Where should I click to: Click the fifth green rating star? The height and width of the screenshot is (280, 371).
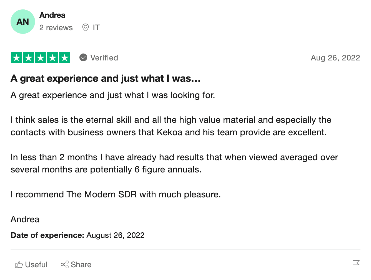[x=64, y=58]
